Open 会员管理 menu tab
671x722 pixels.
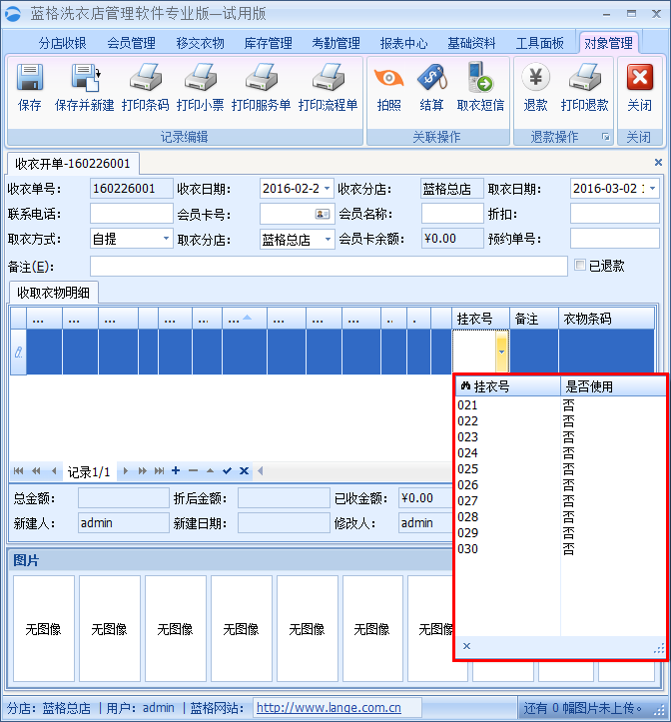(x=131, y=43)
